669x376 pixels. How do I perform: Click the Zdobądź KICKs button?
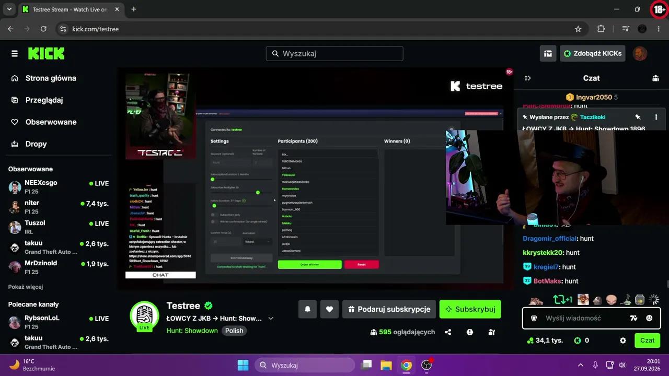pyautogui.click(x=592, y=53)
